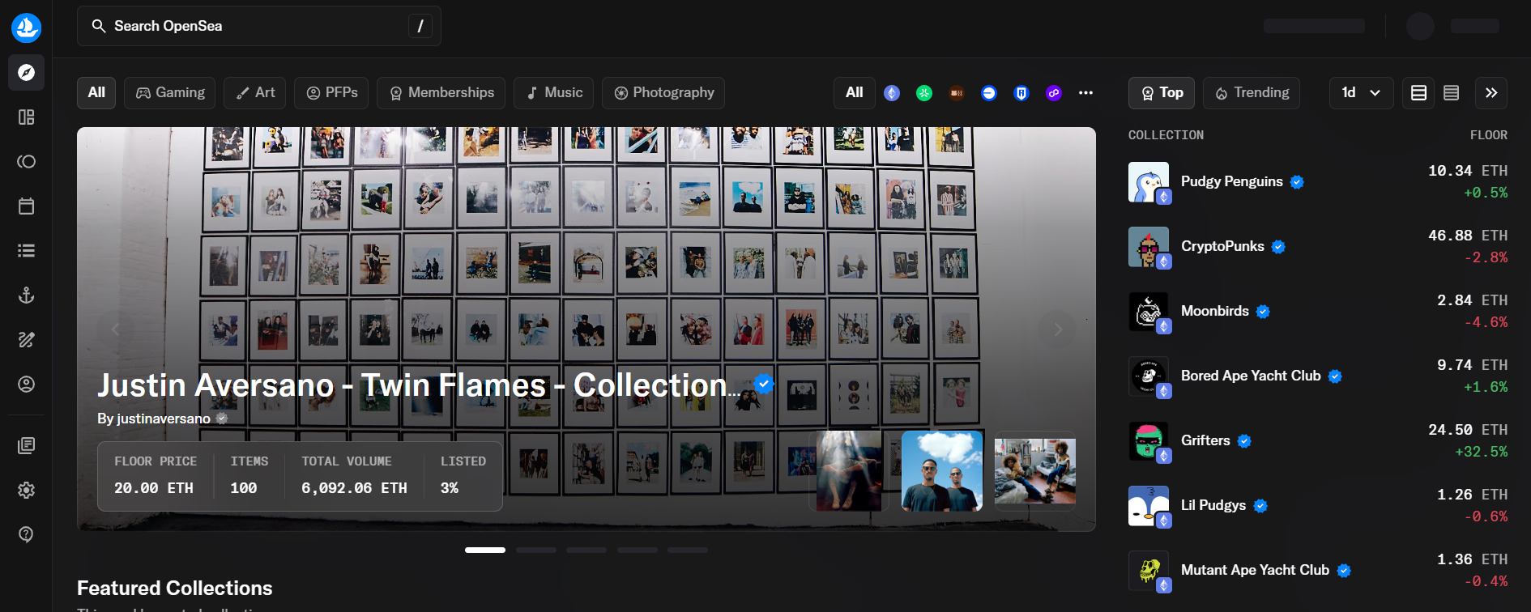Image resolution: width=1531 pixels, height=612 pixels.
Task: Select the Gaming category tab
Action: tap(169, 93)
